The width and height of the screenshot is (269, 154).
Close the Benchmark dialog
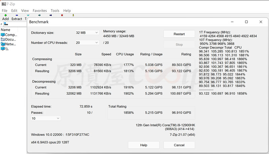tap(261, 22)
